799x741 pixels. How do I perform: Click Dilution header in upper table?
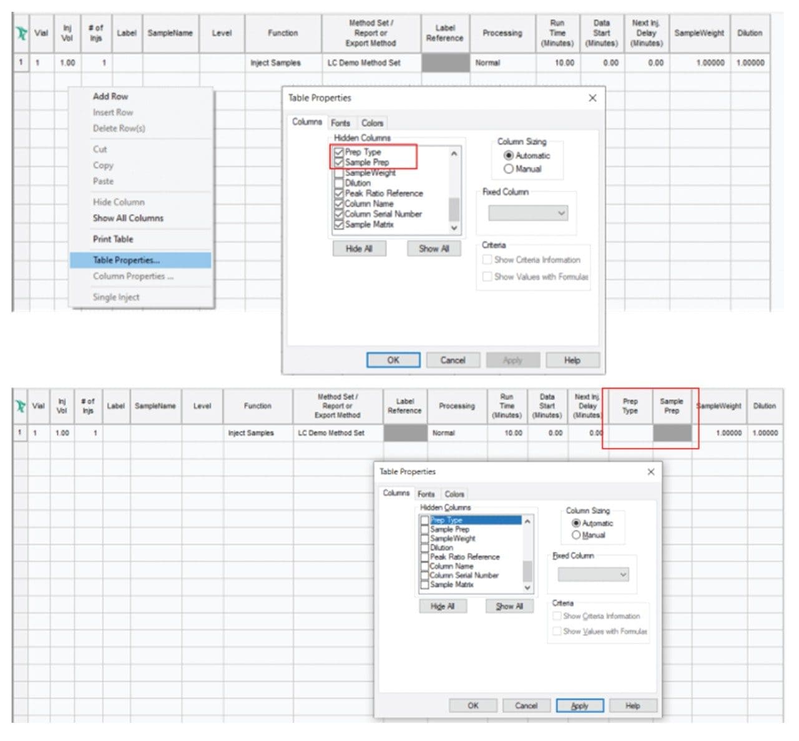tap(750, 33)
